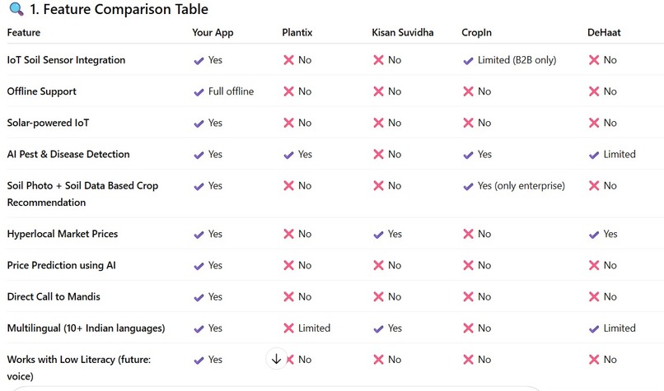Click CropIn checkmark for IoT Soil Sensor
Screen dimensions: 664x391
point(468,61)
